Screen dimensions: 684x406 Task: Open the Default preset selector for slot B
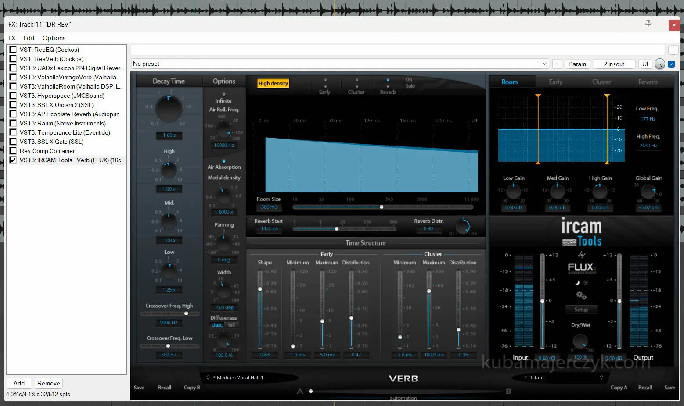pyautogui.click(x=563, y=378)
